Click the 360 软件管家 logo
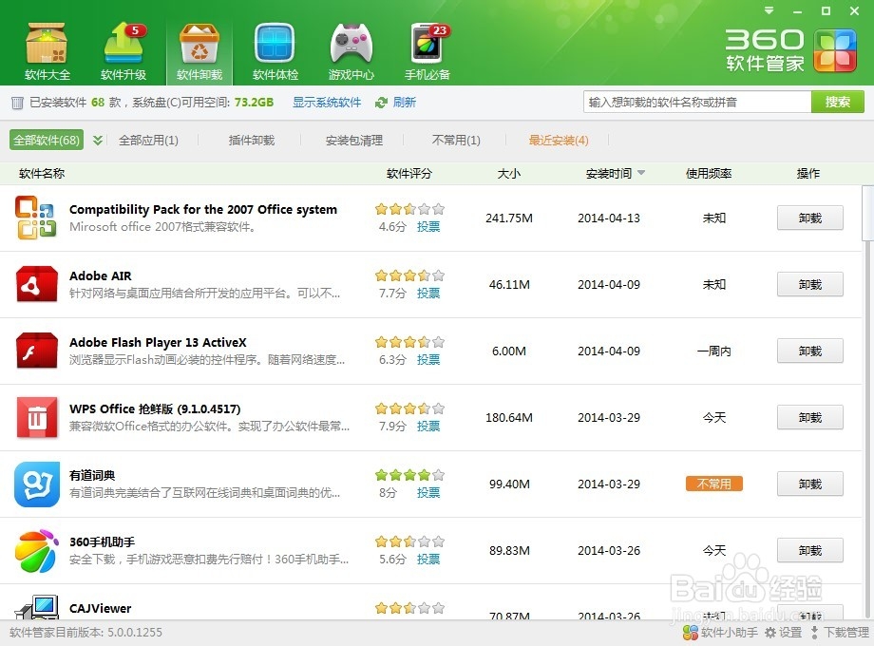Image resolution: width=874 pixels, height=646 pixels. [789, 51]
